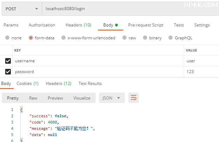219x142 pixels.
Task: Select the Visualize response view
Action: [82, 98]
